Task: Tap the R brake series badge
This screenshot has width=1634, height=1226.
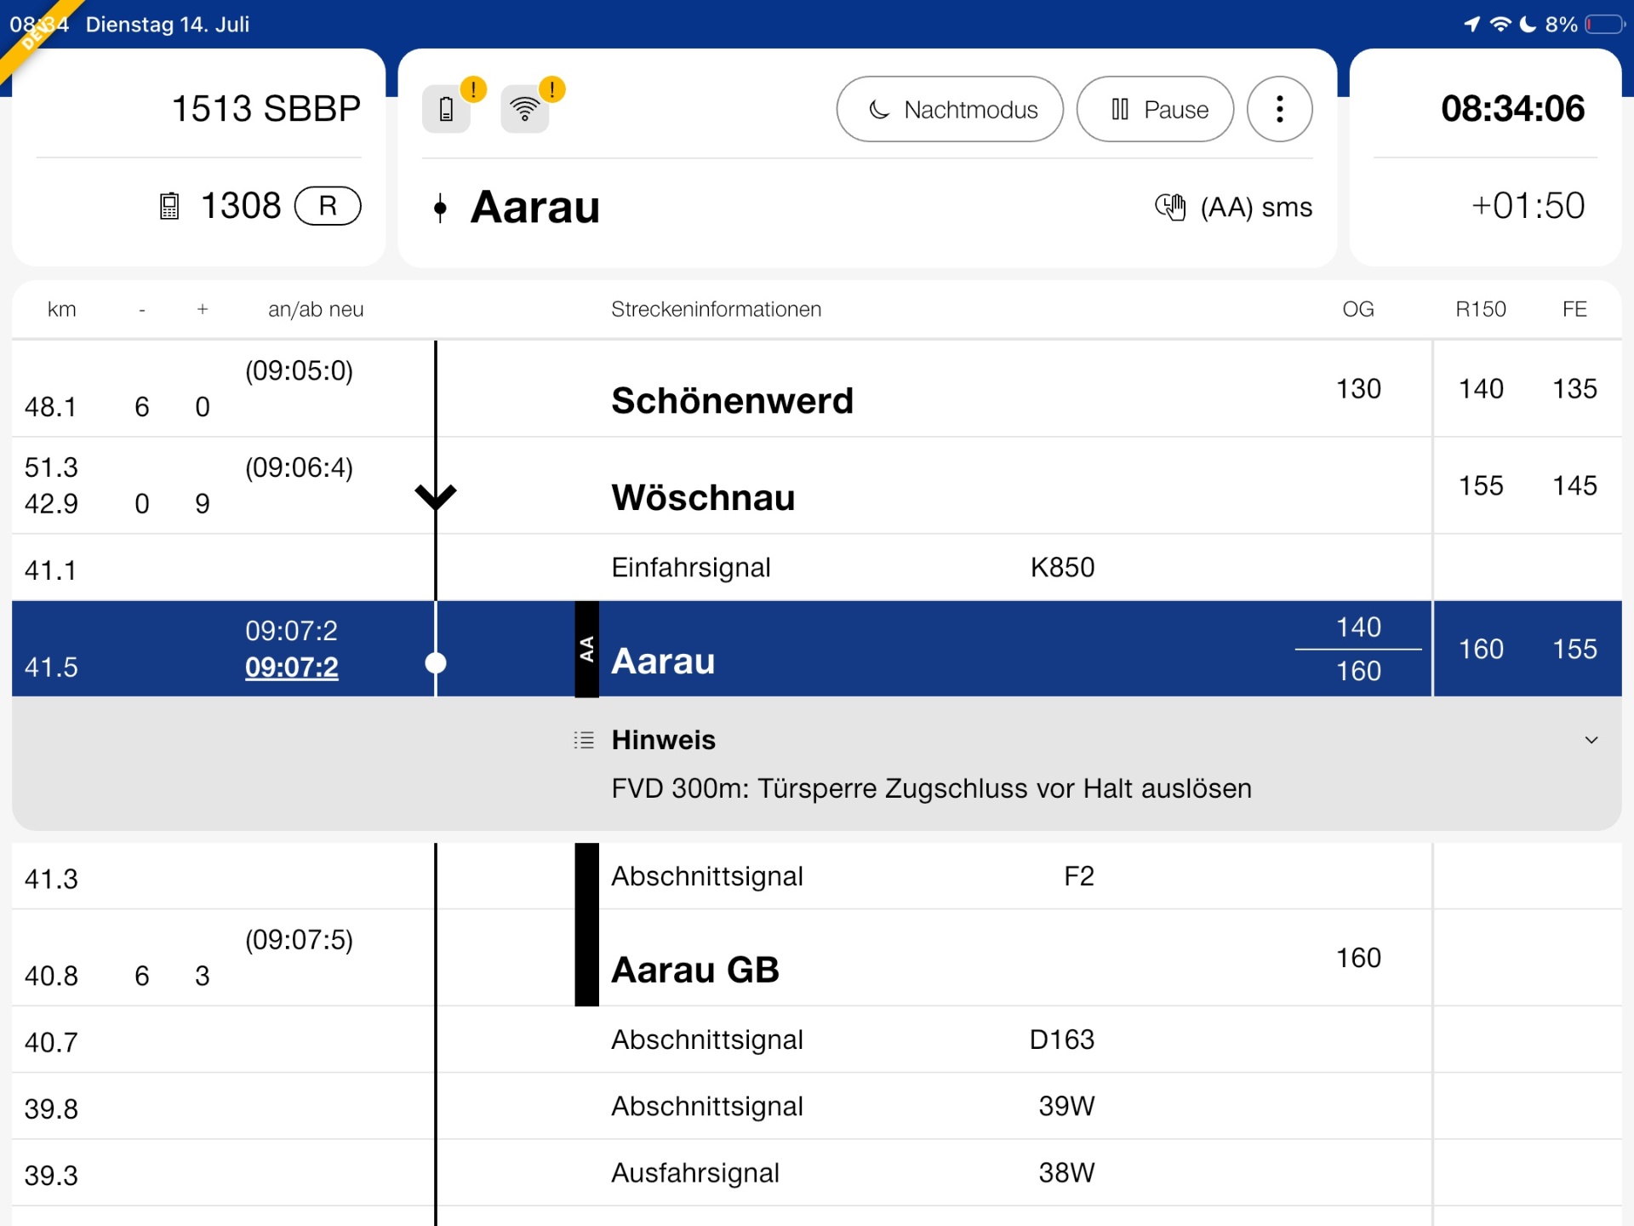Action: [x=328, y=206]
